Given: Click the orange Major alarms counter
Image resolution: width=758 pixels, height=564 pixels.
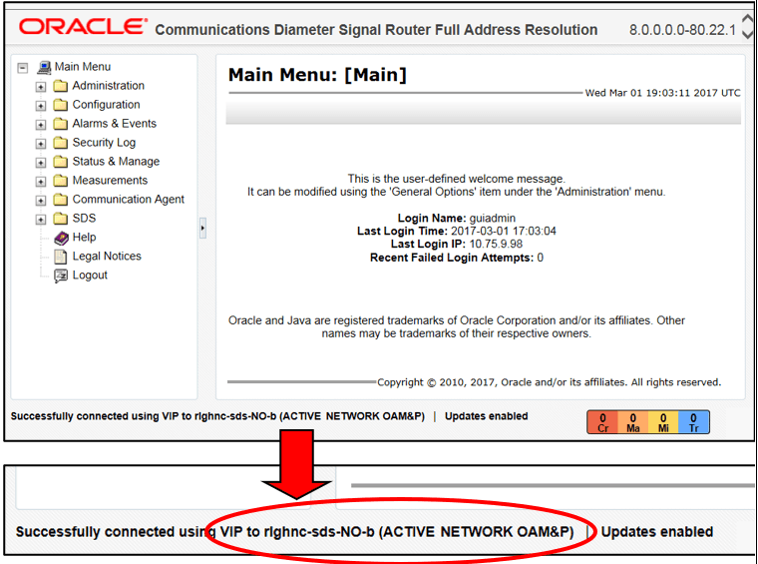Looking at the screenshot, I should pos(632,422).
